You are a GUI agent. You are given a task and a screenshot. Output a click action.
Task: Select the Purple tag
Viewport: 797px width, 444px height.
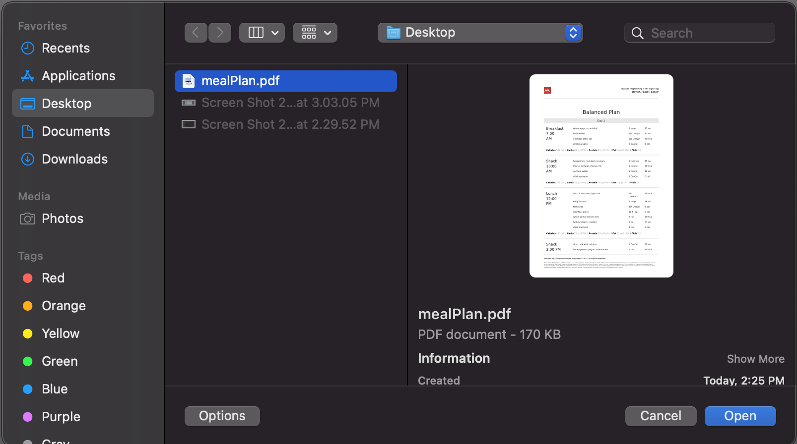(x=83, y=417)
